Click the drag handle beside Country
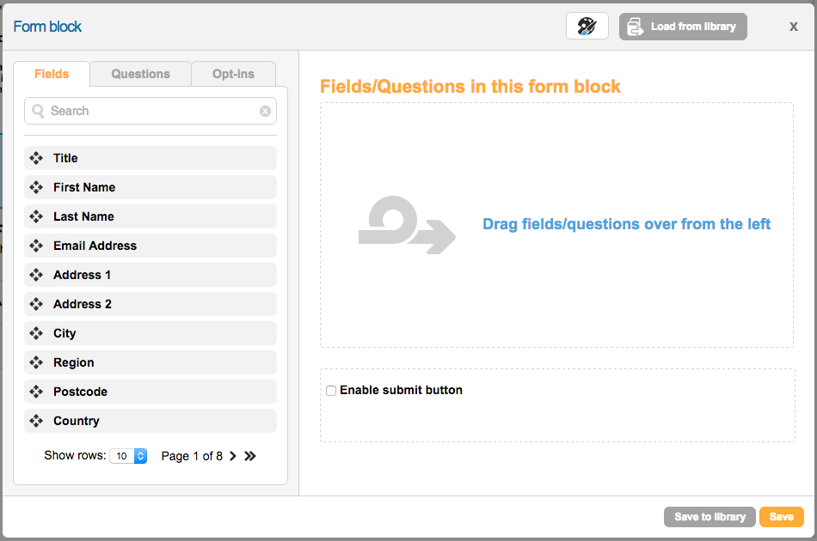 [x=36, y=421]
